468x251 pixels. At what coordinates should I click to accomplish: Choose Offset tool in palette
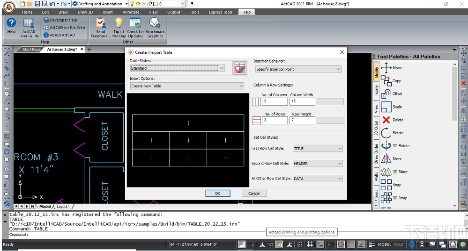pyautogui.click(x=392, y=94)
